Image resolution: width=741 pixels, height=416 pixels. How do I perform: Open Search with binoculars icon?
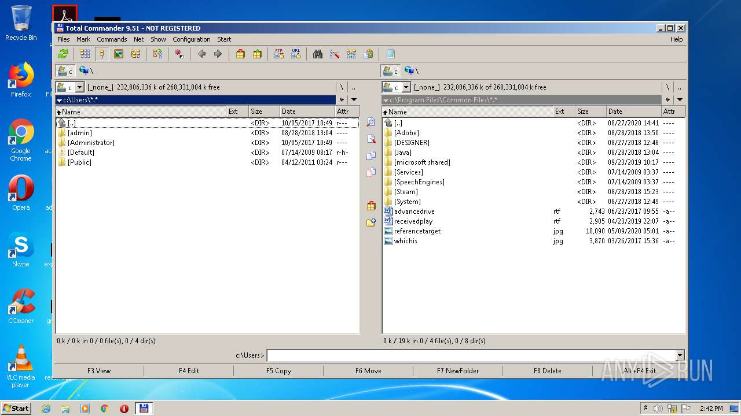click(318, 54)
